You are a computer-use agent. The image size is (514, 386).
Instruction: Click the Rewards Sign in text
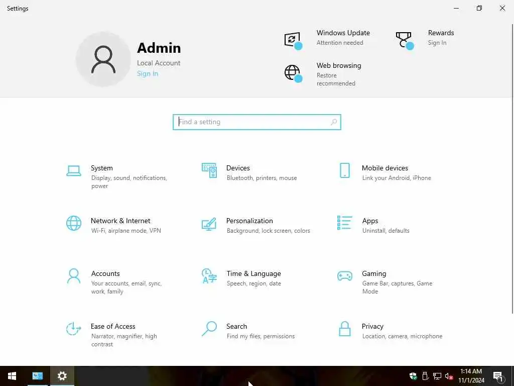click(x=437, y=43)
